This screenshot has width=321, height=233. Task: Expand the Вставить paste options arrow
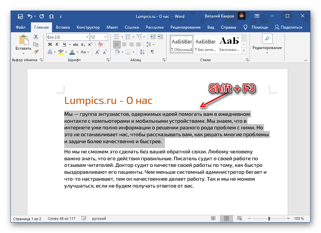pyautogui.click(x=23, y=54)
